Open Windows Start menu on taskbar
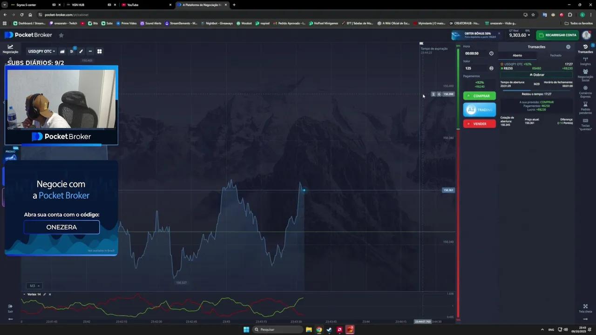 coord(246,329)
